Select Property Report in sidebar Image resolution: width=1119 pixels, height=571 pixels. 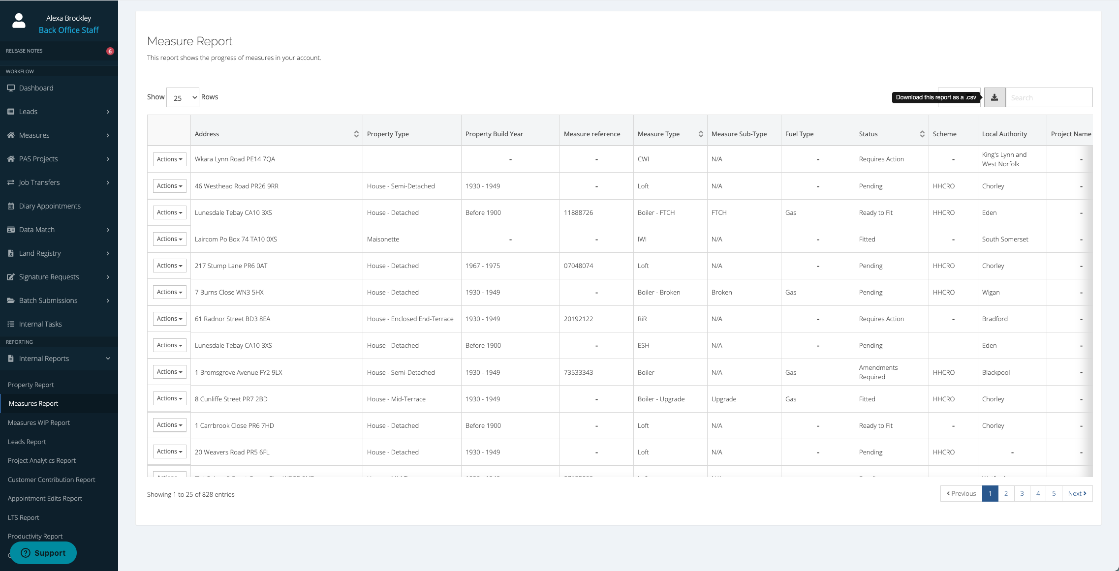coord(31,385)
